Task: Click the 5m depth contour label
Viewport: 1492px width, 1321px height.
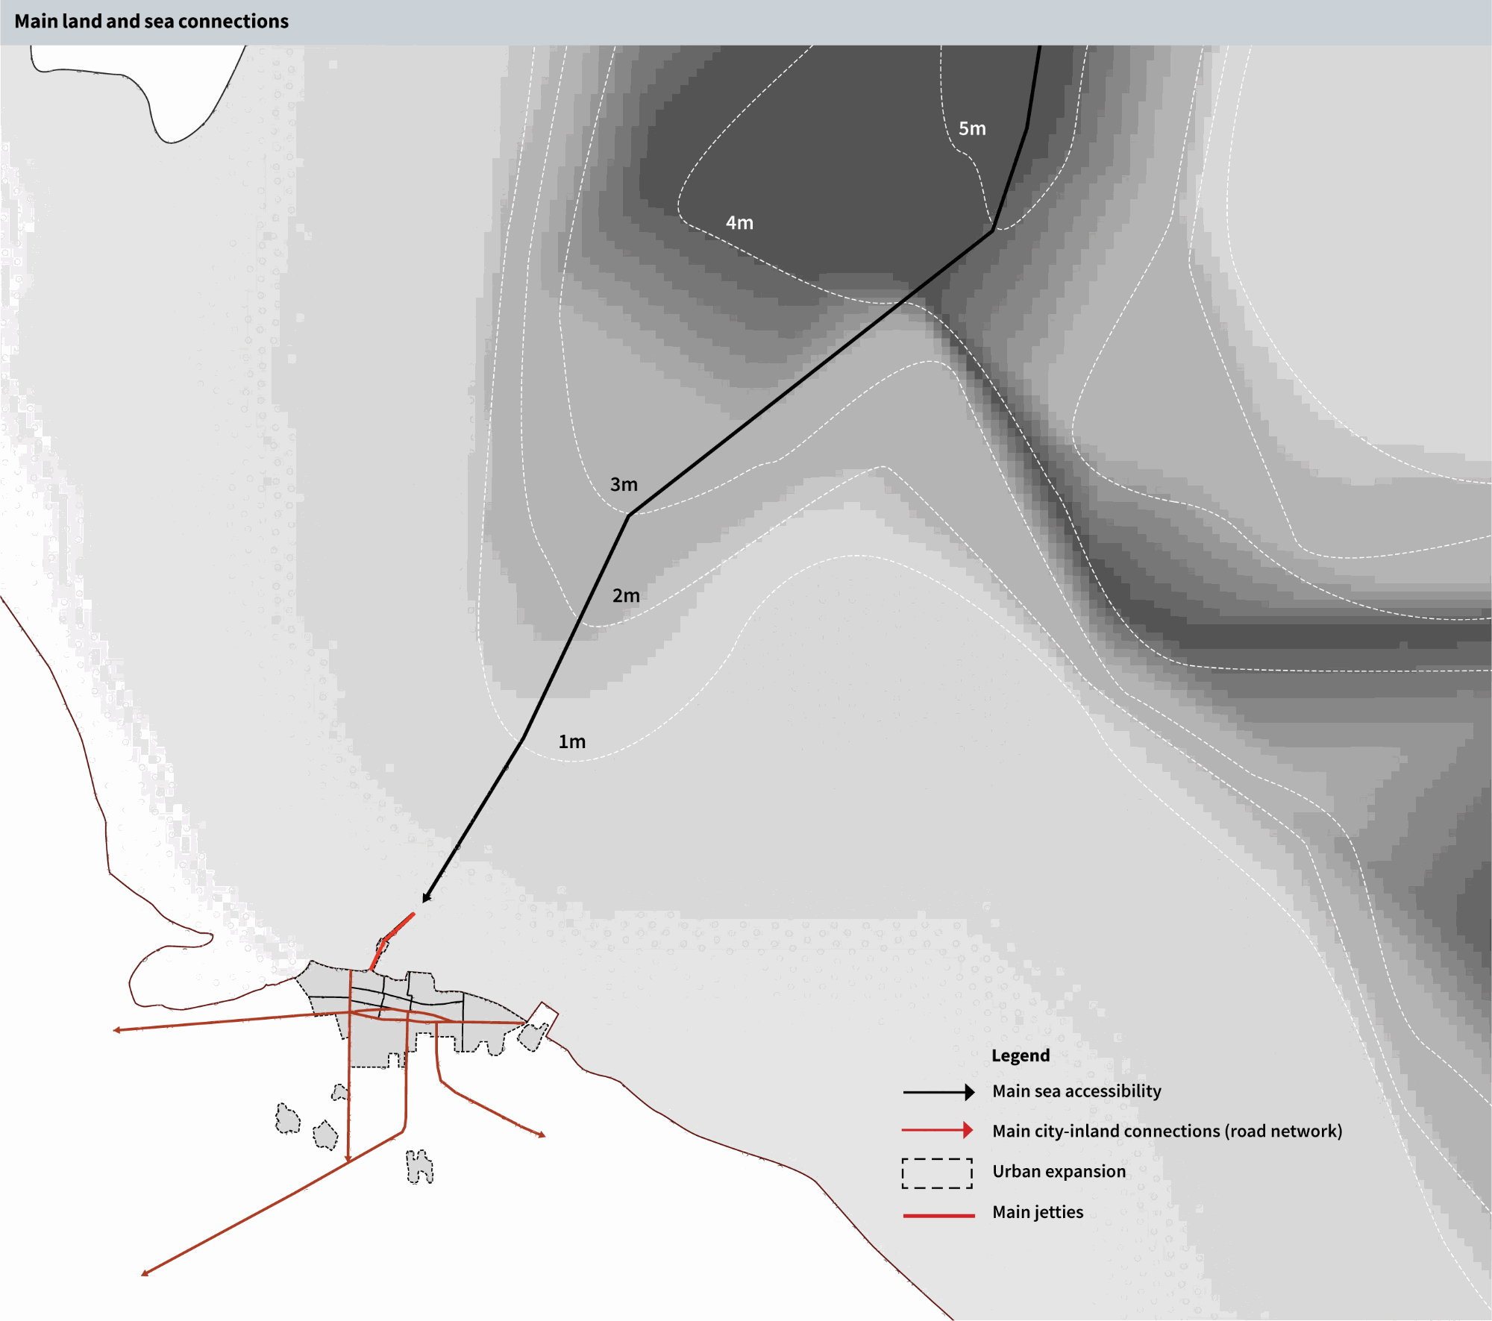Action: coord(972,129)
